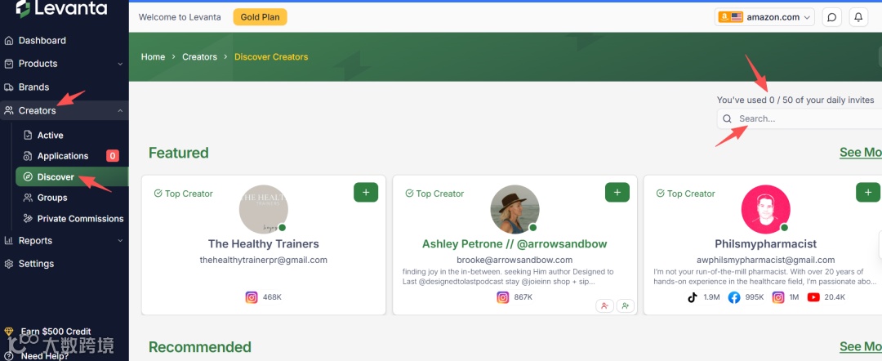Click The Healthy Trainers name
Screen dimensions: 882x361
tap(263, 244)
